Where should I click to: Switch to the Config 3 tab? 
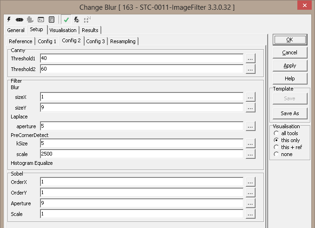coord(96,41)
